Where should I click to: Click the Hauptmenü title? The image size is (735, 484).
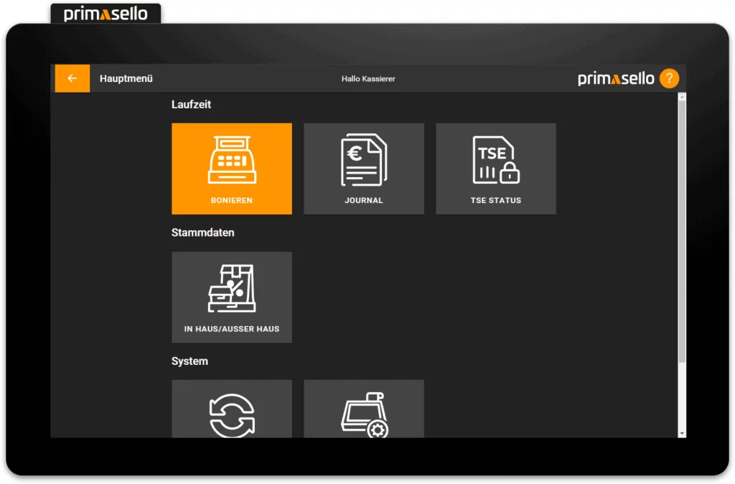tap(126, 78)
